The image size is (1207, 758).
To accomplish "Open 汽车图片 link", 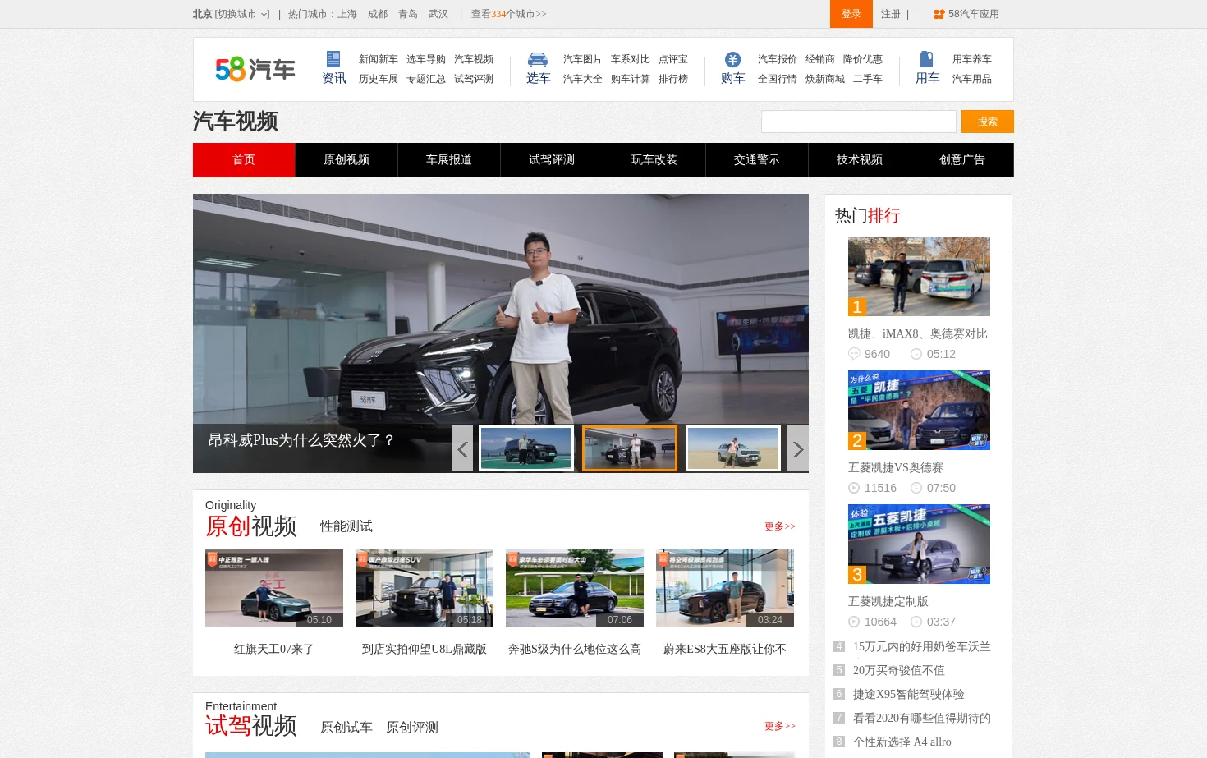I will (x=583, y=59).
